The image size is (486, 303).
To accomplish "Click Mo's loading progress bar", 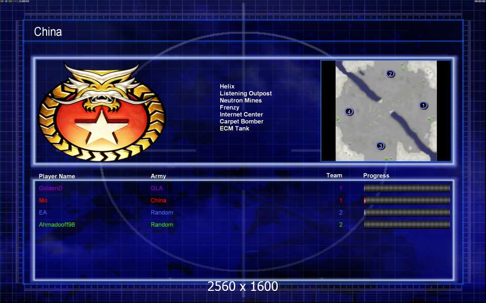I will (x=407, y=200).
